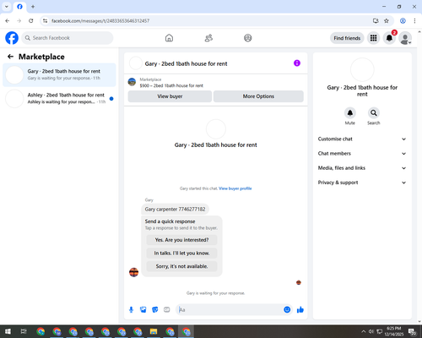Open the tab search dropdown arrow
This screenshot has height=338, width=422.
tap(7, 7)
